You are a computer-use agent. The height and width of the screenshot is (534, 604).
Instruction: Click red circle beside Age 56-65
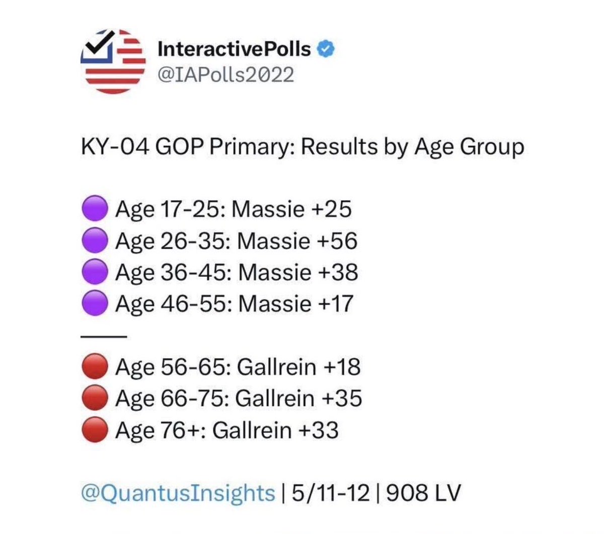click(x=95, y=367)
